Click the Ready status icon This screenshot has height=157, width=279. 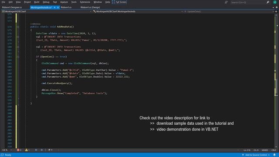tap(2, 155)
